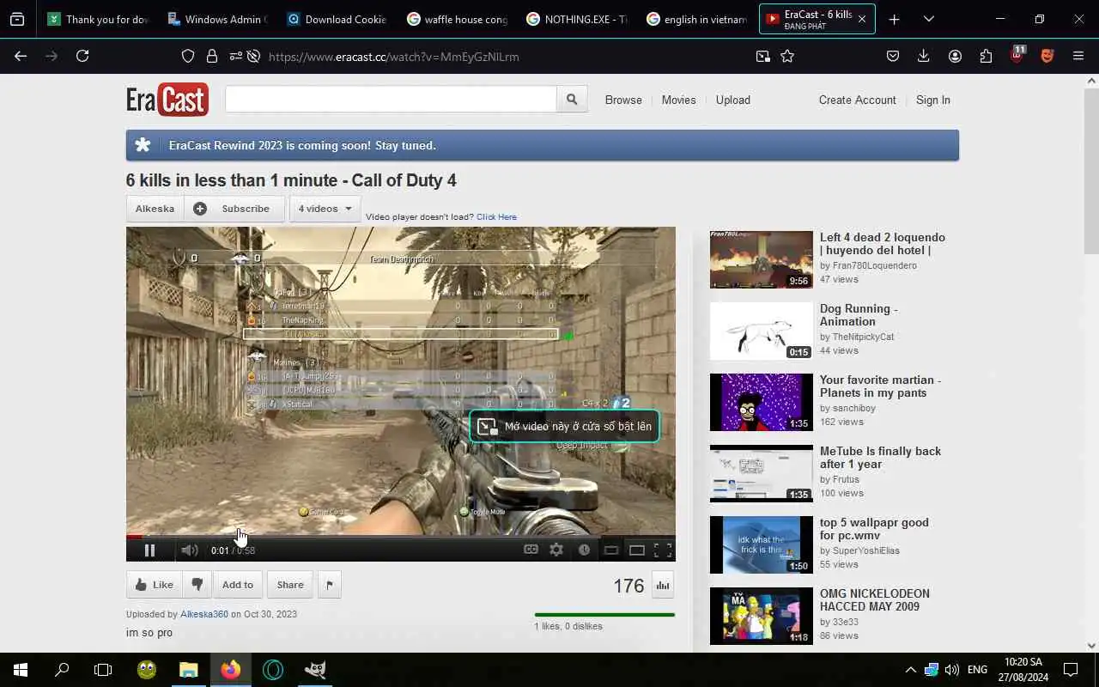Open uBlock Origin extension icon
Image resolution: width=1099 pixels, height=687 pixels.
point(1017,56)
